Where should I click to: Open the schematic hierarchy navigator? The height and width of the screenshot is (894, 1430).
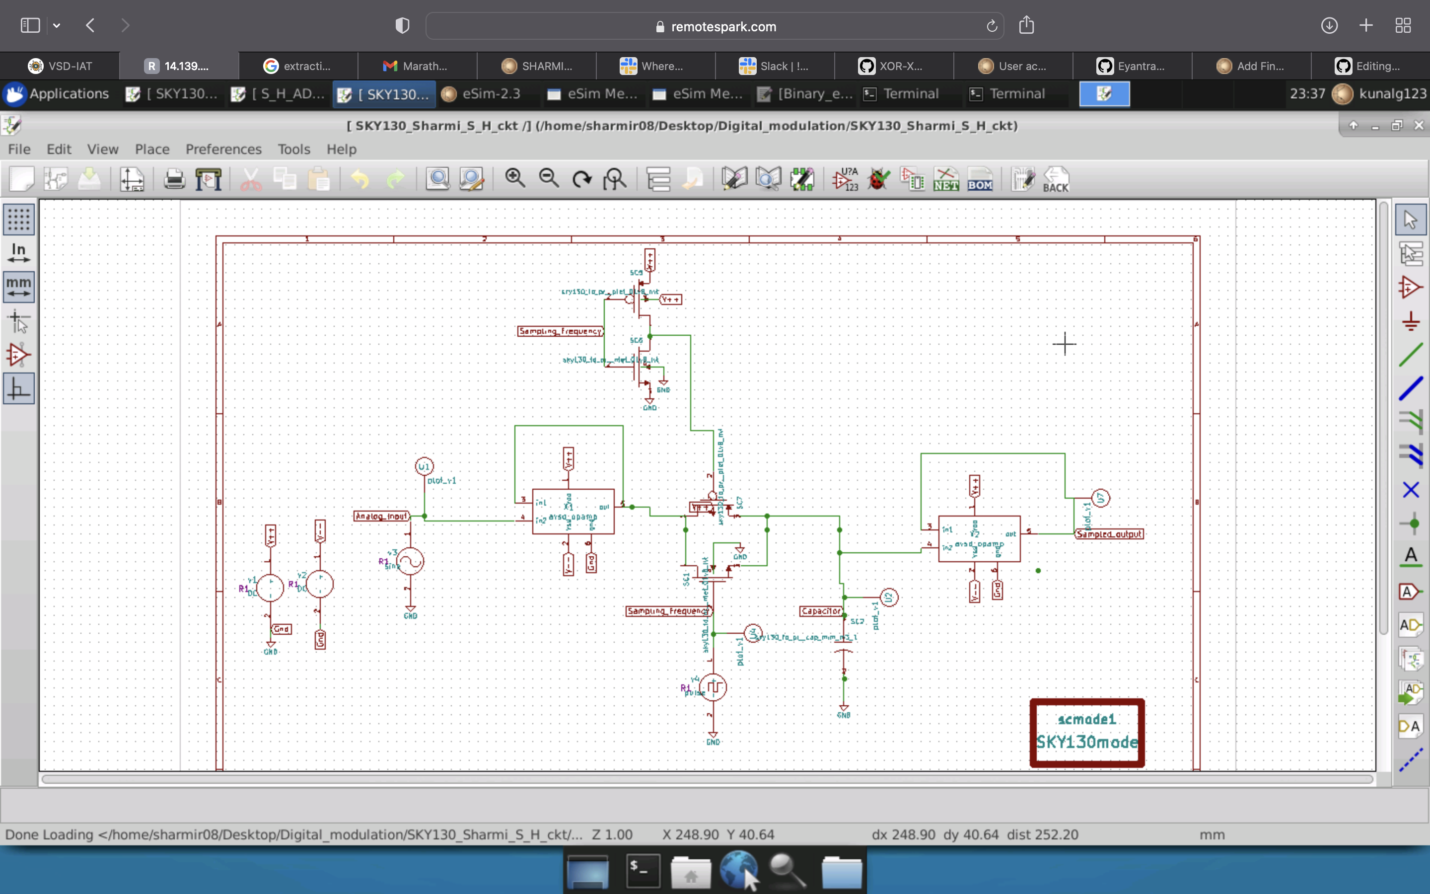coord(658,179)
